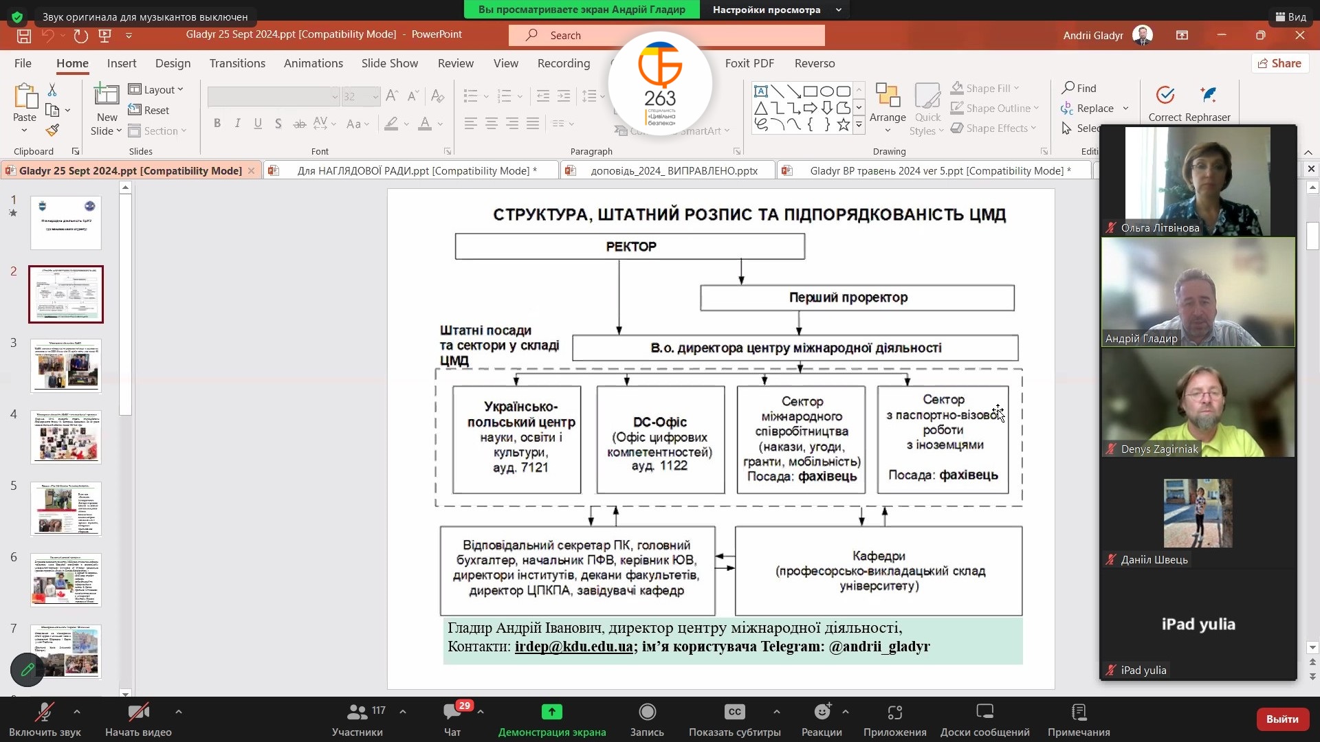The height and width of the screenshot is (742, 1320).
Task: Click the Reset slide button
Action: 148,110
